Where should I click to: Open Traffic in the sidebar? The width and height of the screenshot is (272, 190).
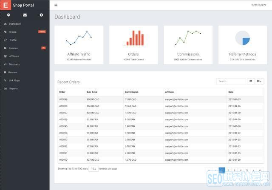13,40
